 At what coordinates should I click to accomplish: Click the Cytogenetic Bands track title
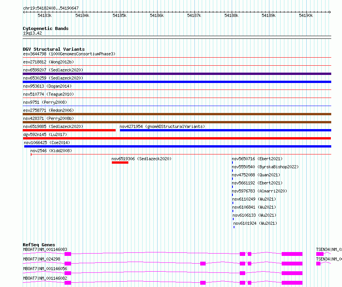(x=46, y=28)
